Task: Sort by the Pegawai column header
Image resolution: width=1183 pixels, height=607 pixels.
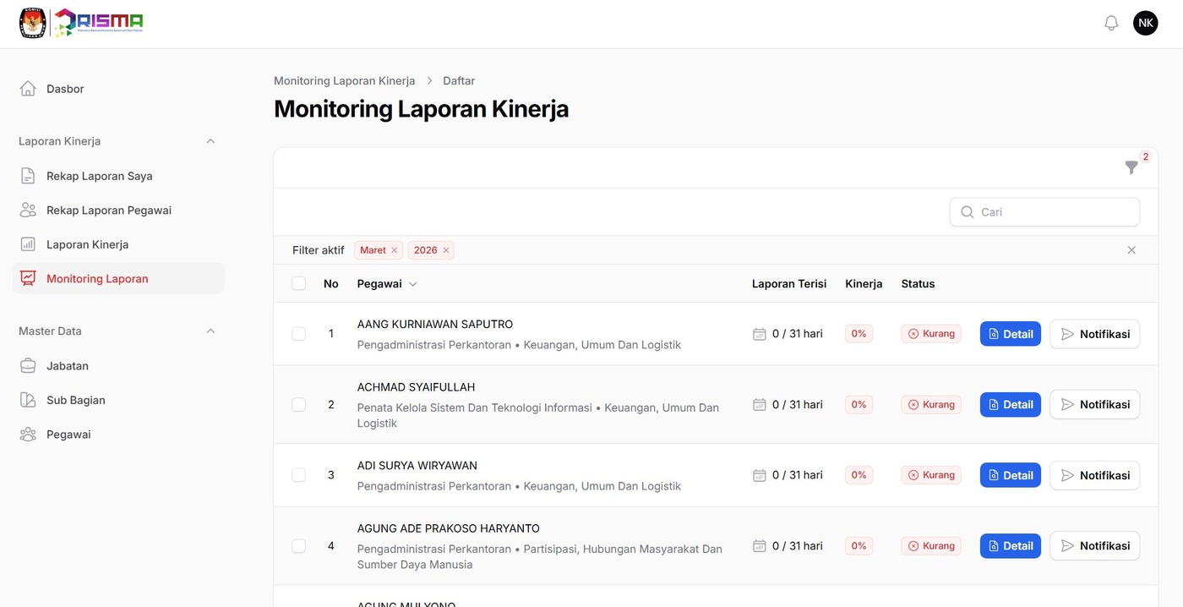Action: click(387, 284)
